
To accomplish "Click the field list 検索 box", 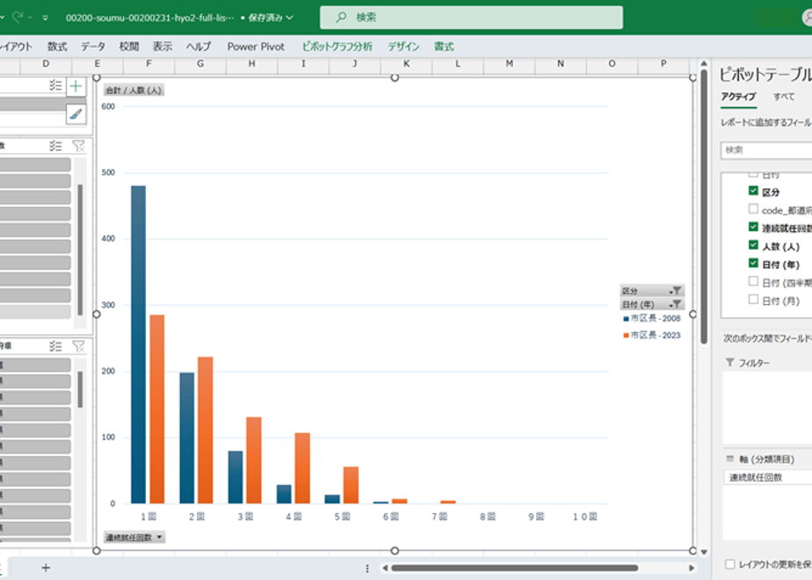I will point(766,150).
